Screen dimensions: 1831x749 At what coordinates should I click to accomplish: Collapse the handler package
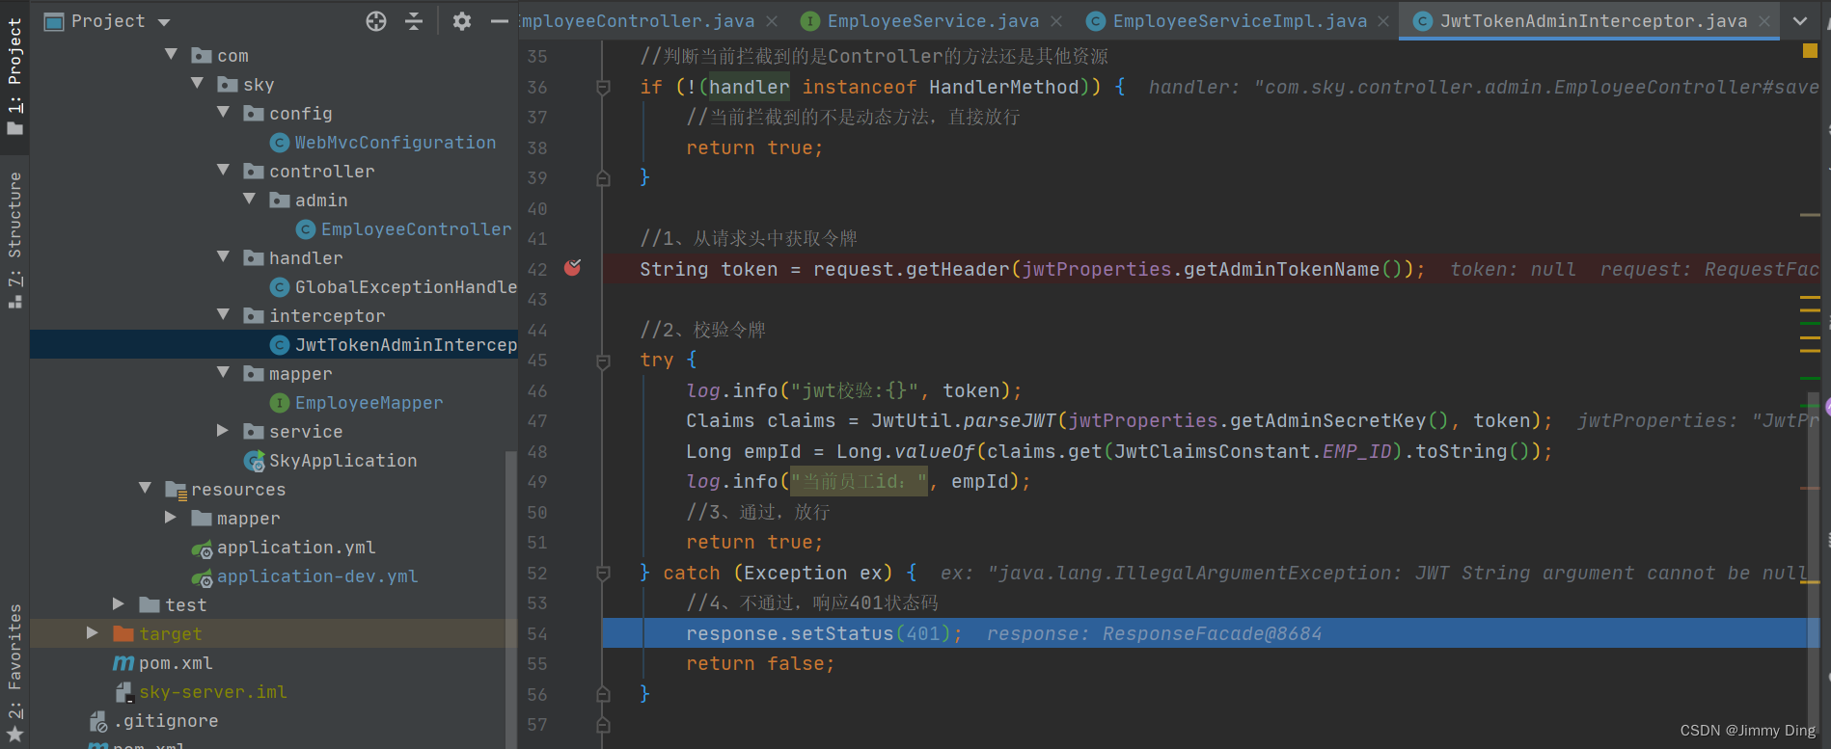coord(223,257)
